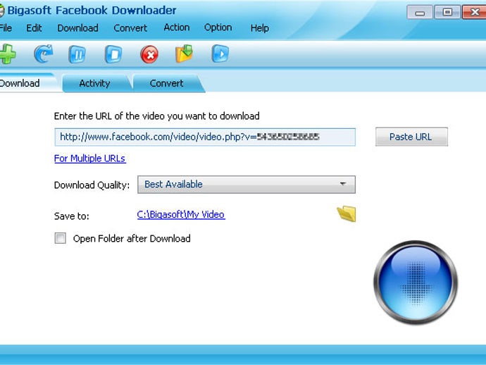
Task: Open the Action menu
Action: 177,27
